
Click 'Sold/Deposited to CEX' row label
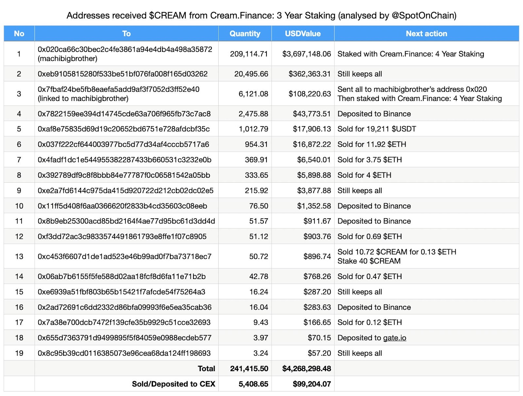point(174,384)
